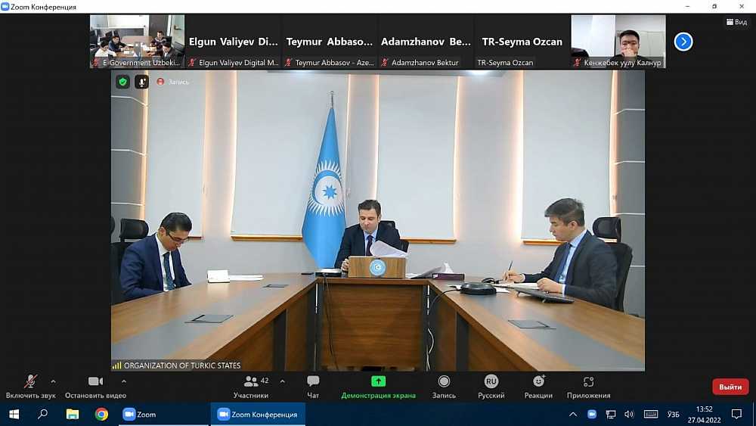Open Chrome from the taskbar
The image size is (756, 426).
pos(101,415)
